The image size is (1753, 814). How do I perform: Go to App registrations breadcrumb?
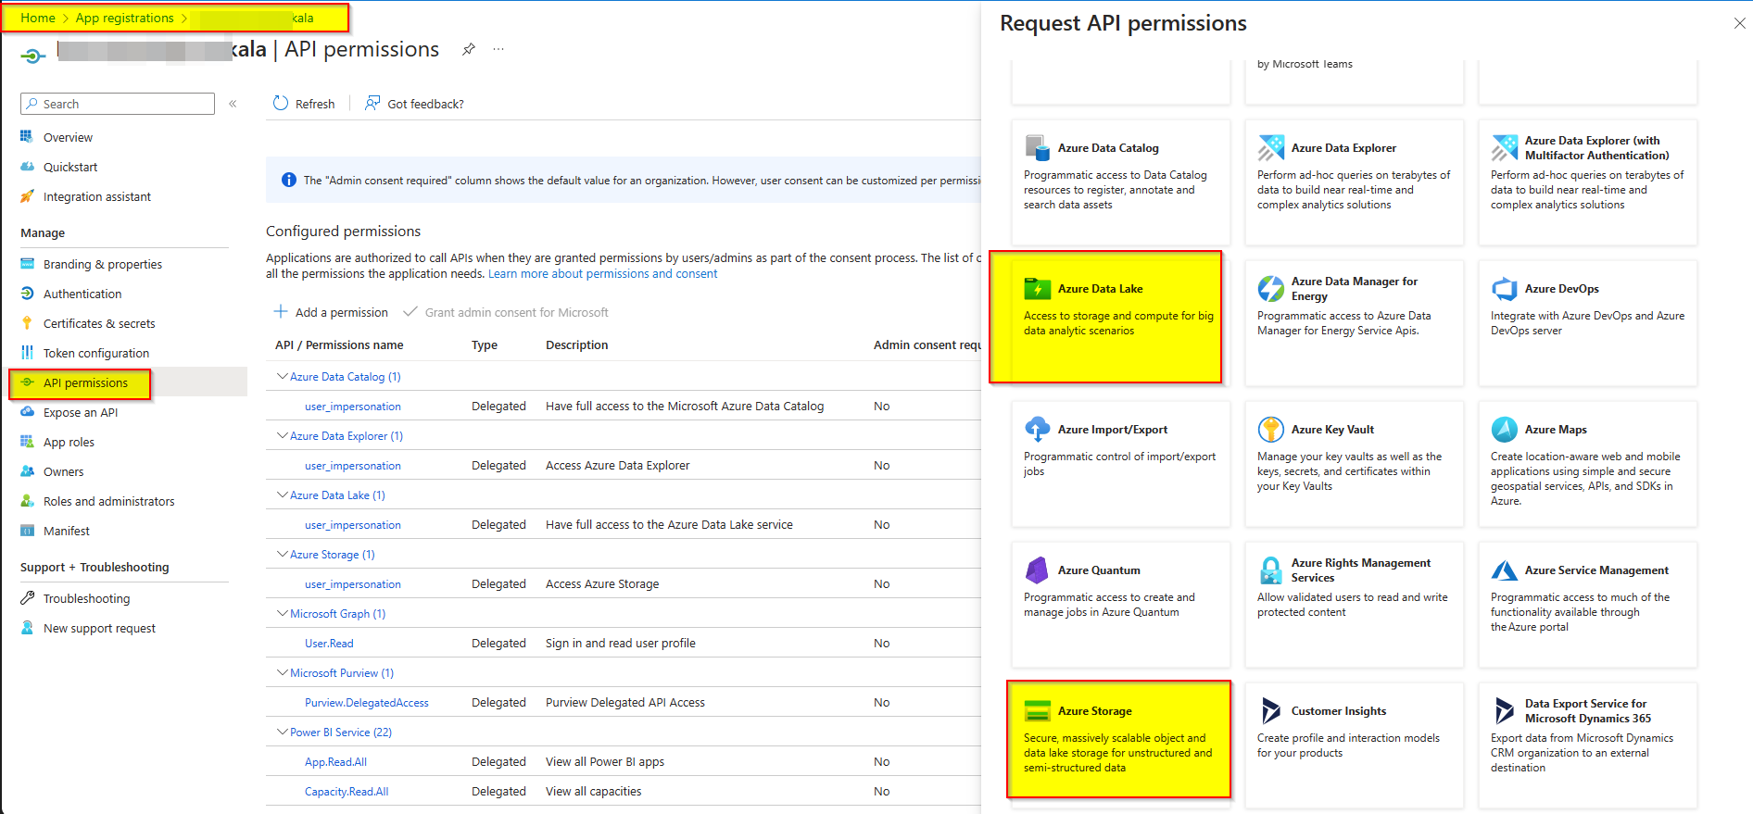tap(124, 18)
